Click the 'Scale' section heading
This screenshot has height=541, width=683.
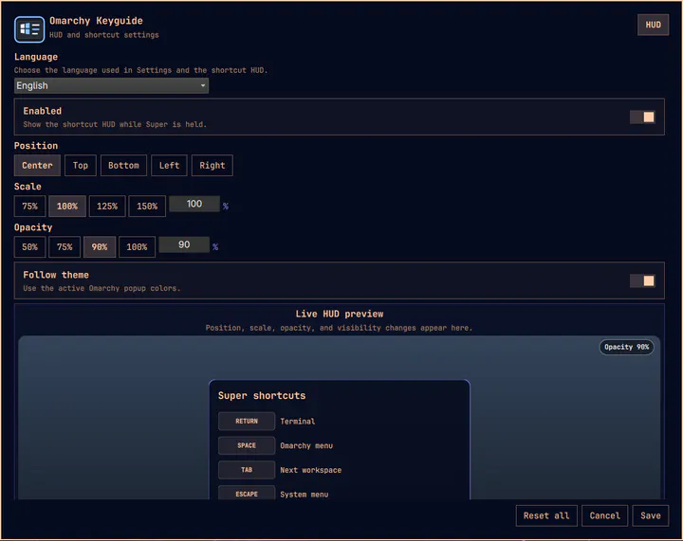pos(28,187)
